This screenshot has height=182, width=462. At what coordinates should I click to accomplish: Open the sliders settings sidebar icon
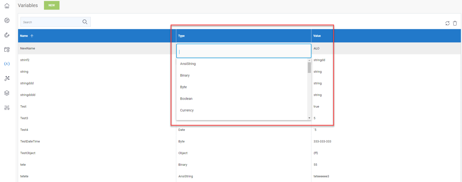7,108
